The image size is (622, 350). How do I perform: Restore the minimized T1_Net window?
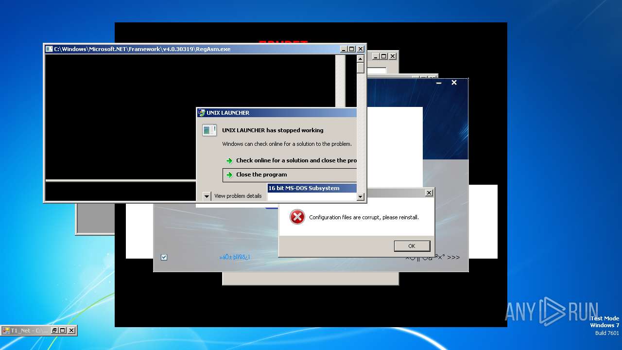click(x=54, y=331)
